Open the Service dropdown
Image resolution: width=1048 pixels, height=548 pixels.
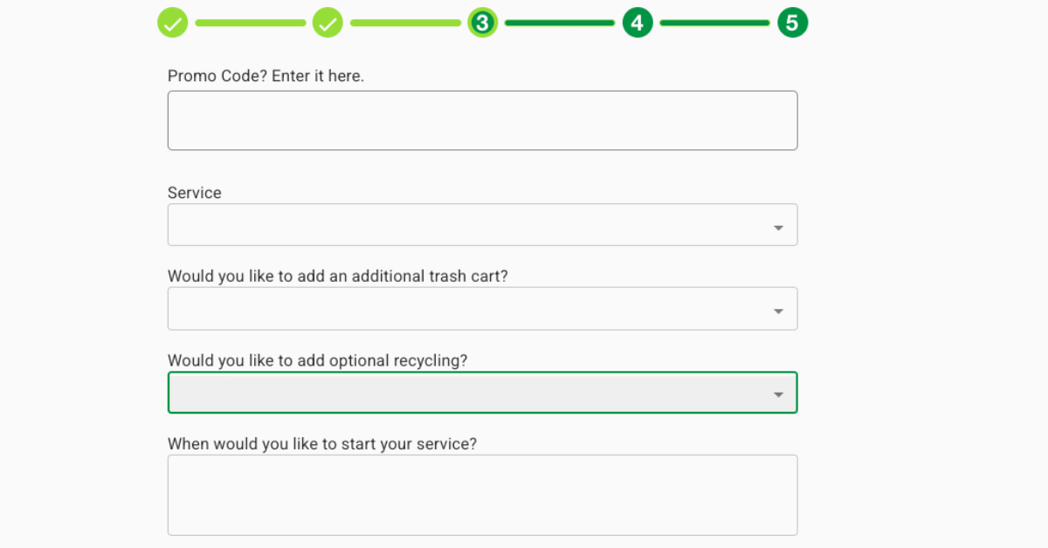482,224
